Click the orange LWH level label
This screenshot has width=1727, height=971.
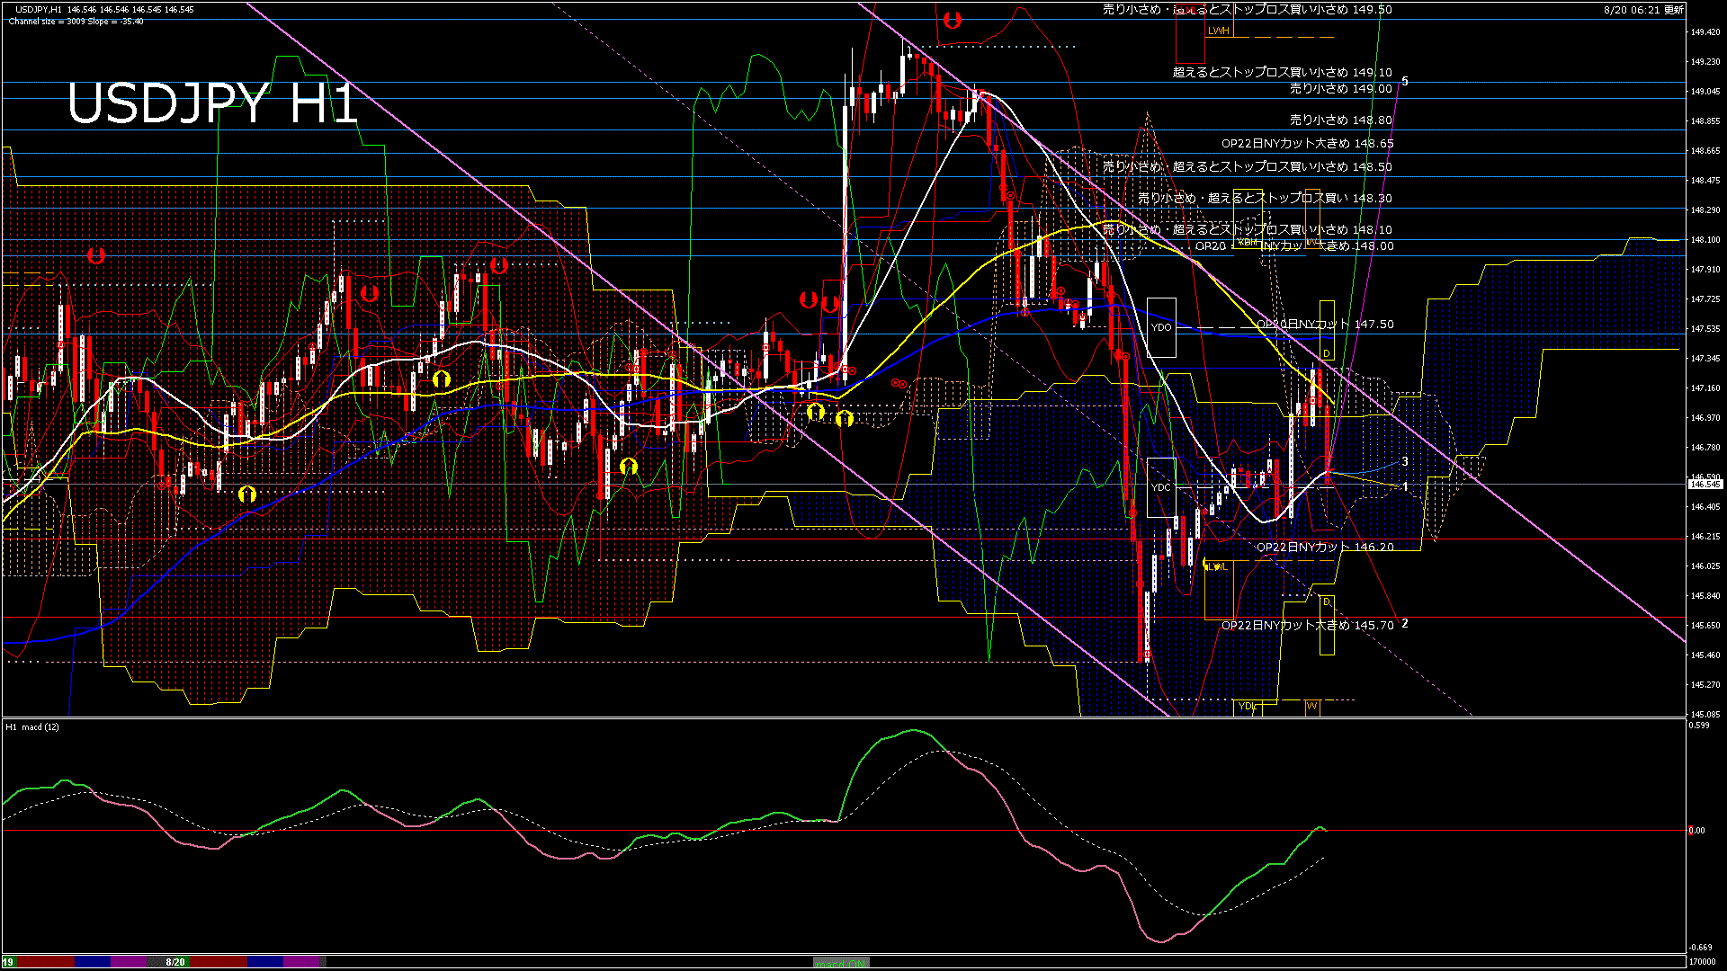pos(1218,31)
